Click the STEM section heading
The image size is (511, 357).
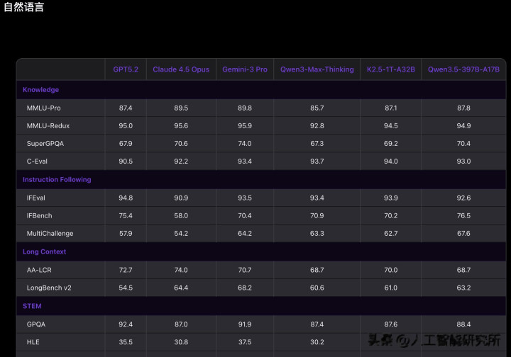click(x=32, y=306)
